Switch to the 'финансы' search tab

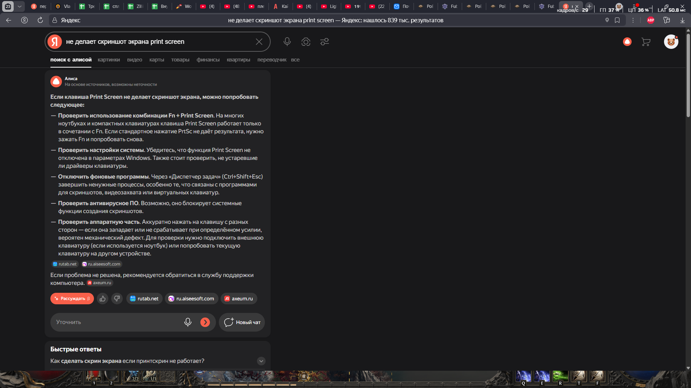(208, 60)
